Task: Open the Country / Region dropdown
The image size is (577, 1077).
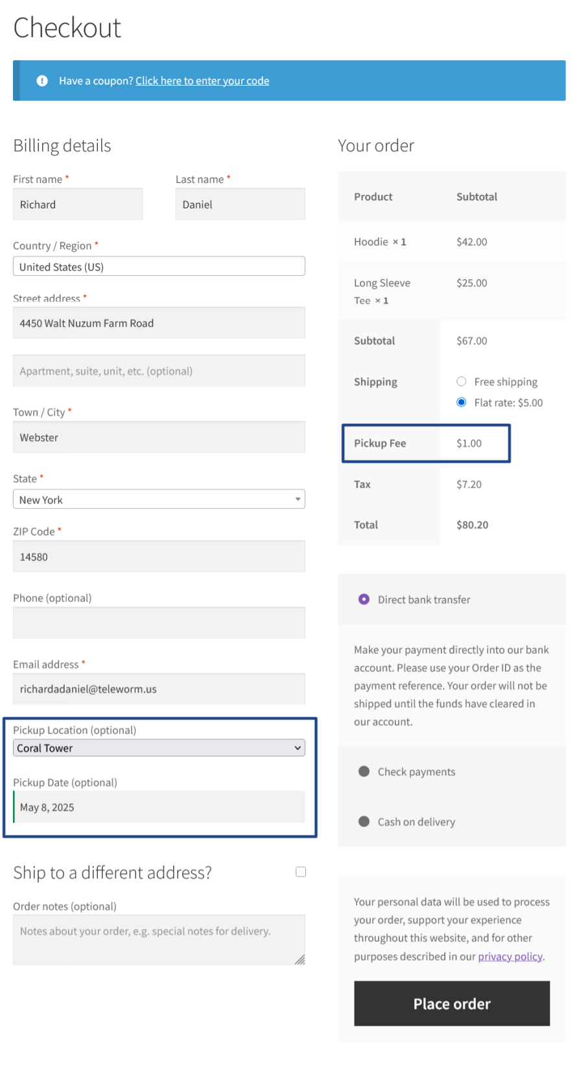Action: coord(159,266)
